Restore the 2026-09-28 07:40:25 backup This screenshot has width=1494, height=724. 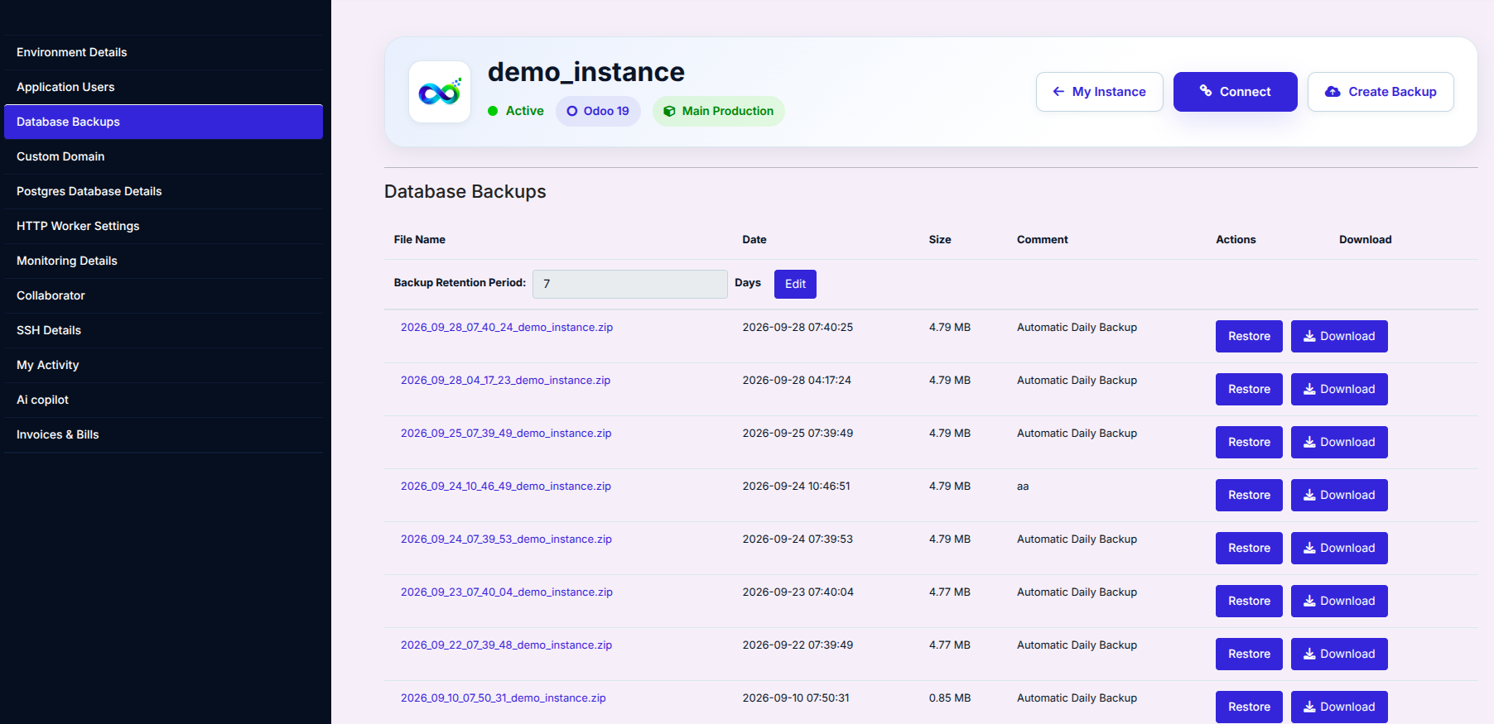point(1249,336)
